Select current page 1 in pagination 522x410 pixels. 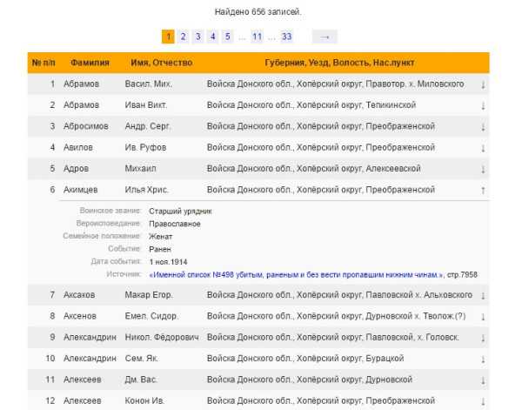tap(168, 37)
